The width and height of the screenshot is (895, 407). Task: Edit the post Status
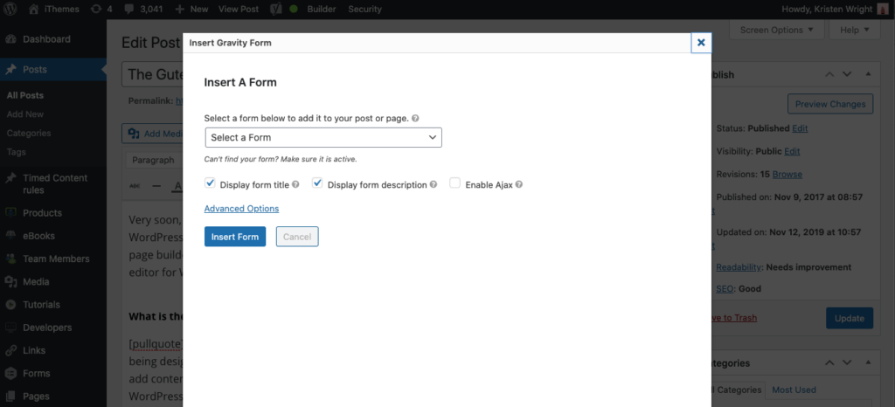tap(800, 129)
